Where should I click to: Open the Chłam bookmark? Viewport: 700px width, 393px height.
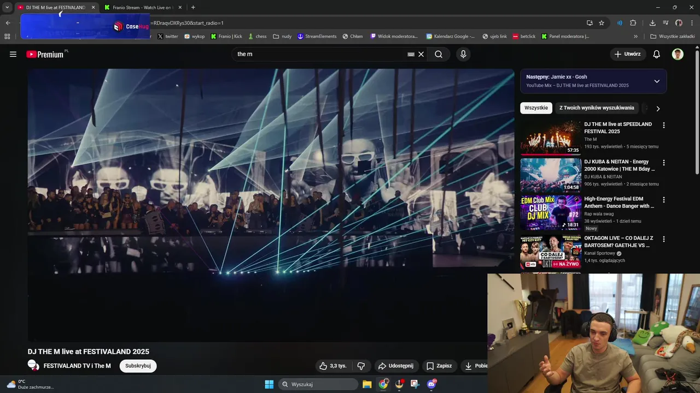353,37
